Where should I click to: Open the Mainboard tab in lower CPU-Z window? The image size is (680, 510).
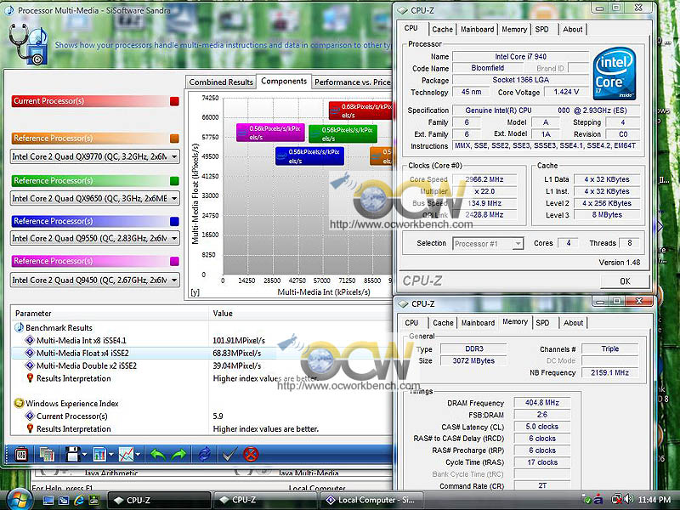click(x=478, y=323)
